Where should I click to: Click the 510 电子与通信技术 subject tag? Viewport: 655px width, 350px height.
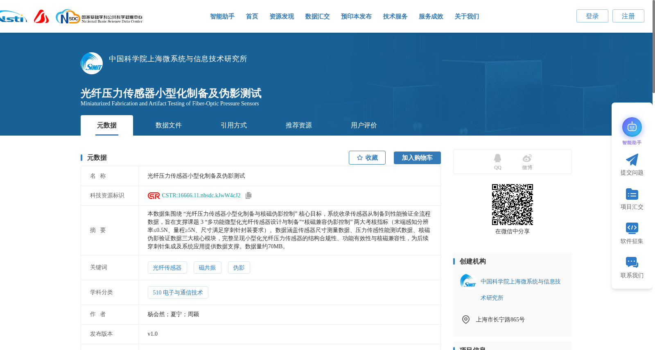pos(178,292)
